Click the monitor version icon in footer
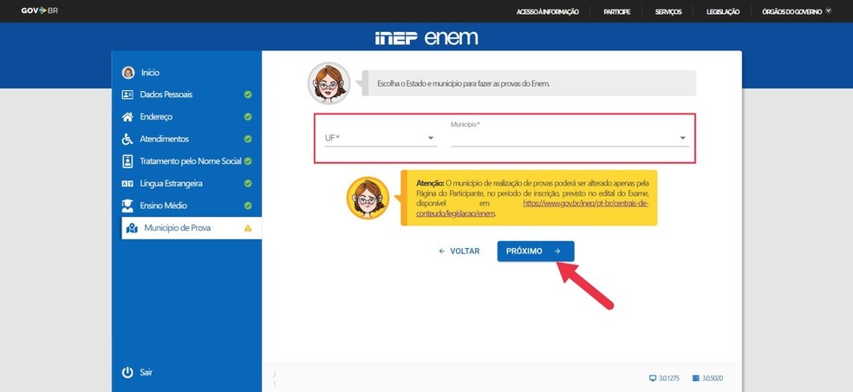 tap(653, 378)
